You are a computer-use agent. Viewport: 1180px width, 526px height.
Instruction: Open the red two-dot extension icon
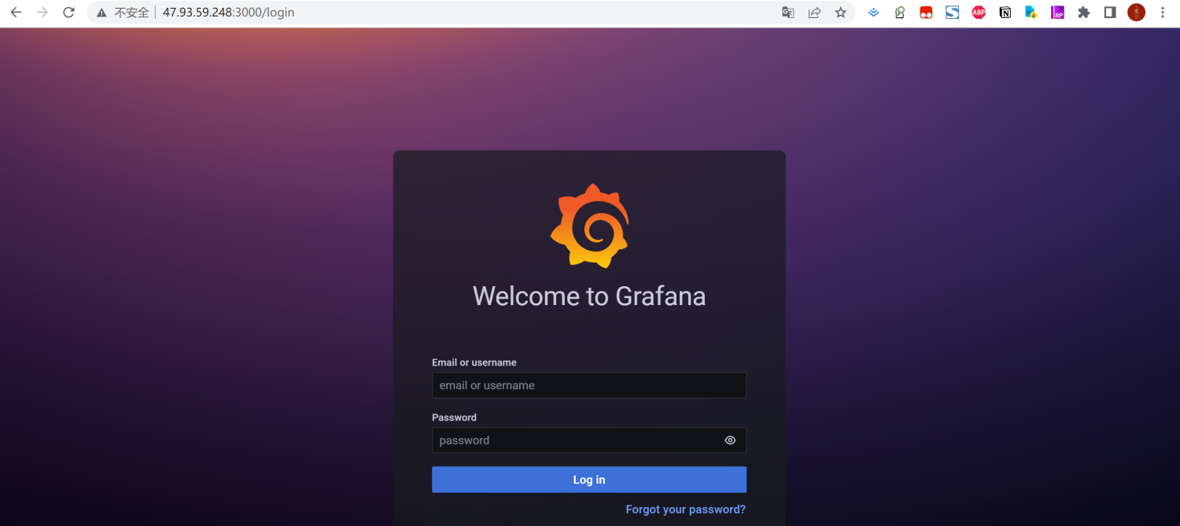(926, 13)
